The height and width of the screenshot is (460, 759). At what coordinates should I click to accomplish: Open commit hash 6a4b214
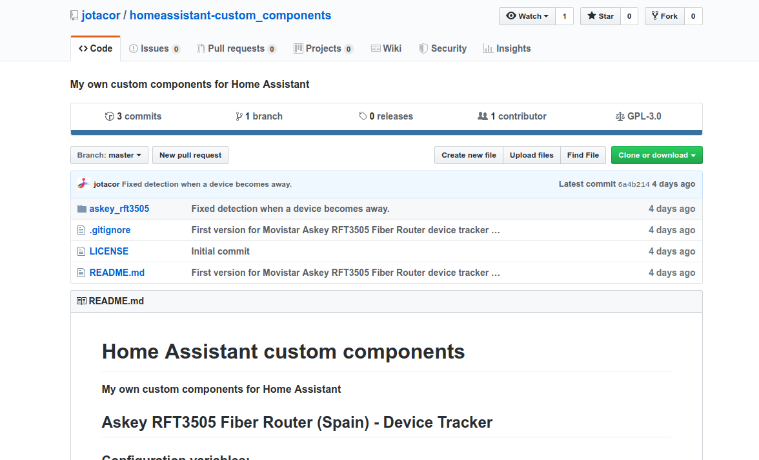pyautogui.click(x=634, y=184)
